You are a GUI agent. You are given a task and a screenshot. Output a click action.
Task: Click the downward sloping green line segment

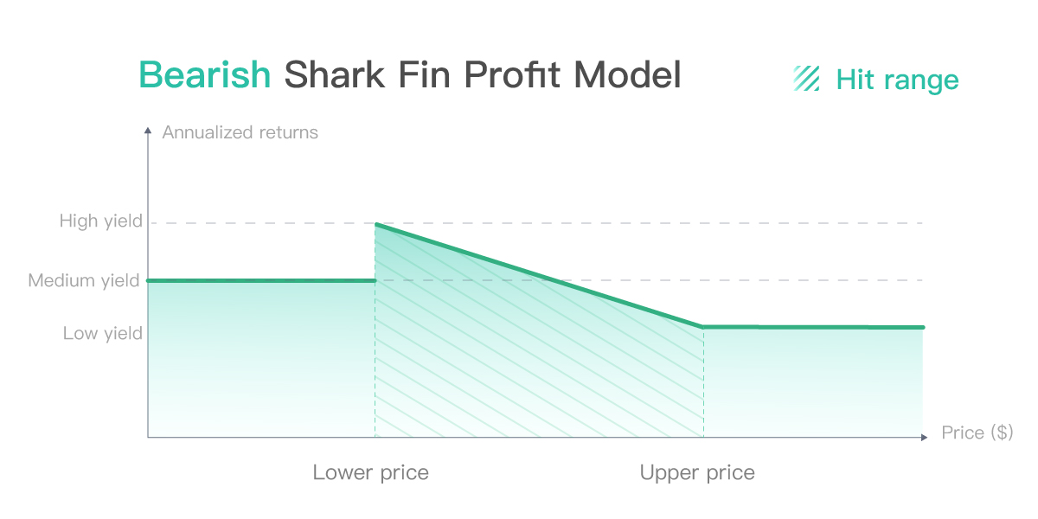tap(536, 274)
